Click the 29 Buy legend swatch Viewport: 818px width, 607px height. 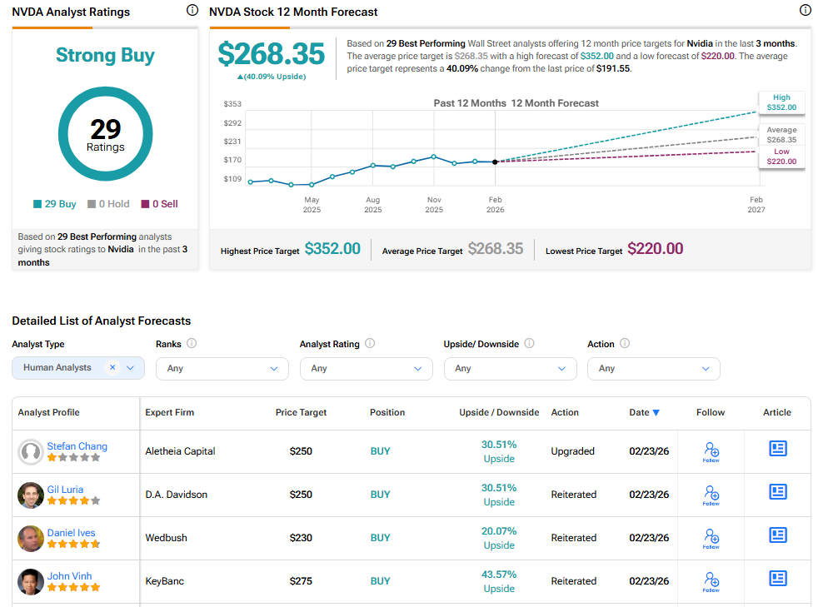pyautogui.click(x=37, y=204)
